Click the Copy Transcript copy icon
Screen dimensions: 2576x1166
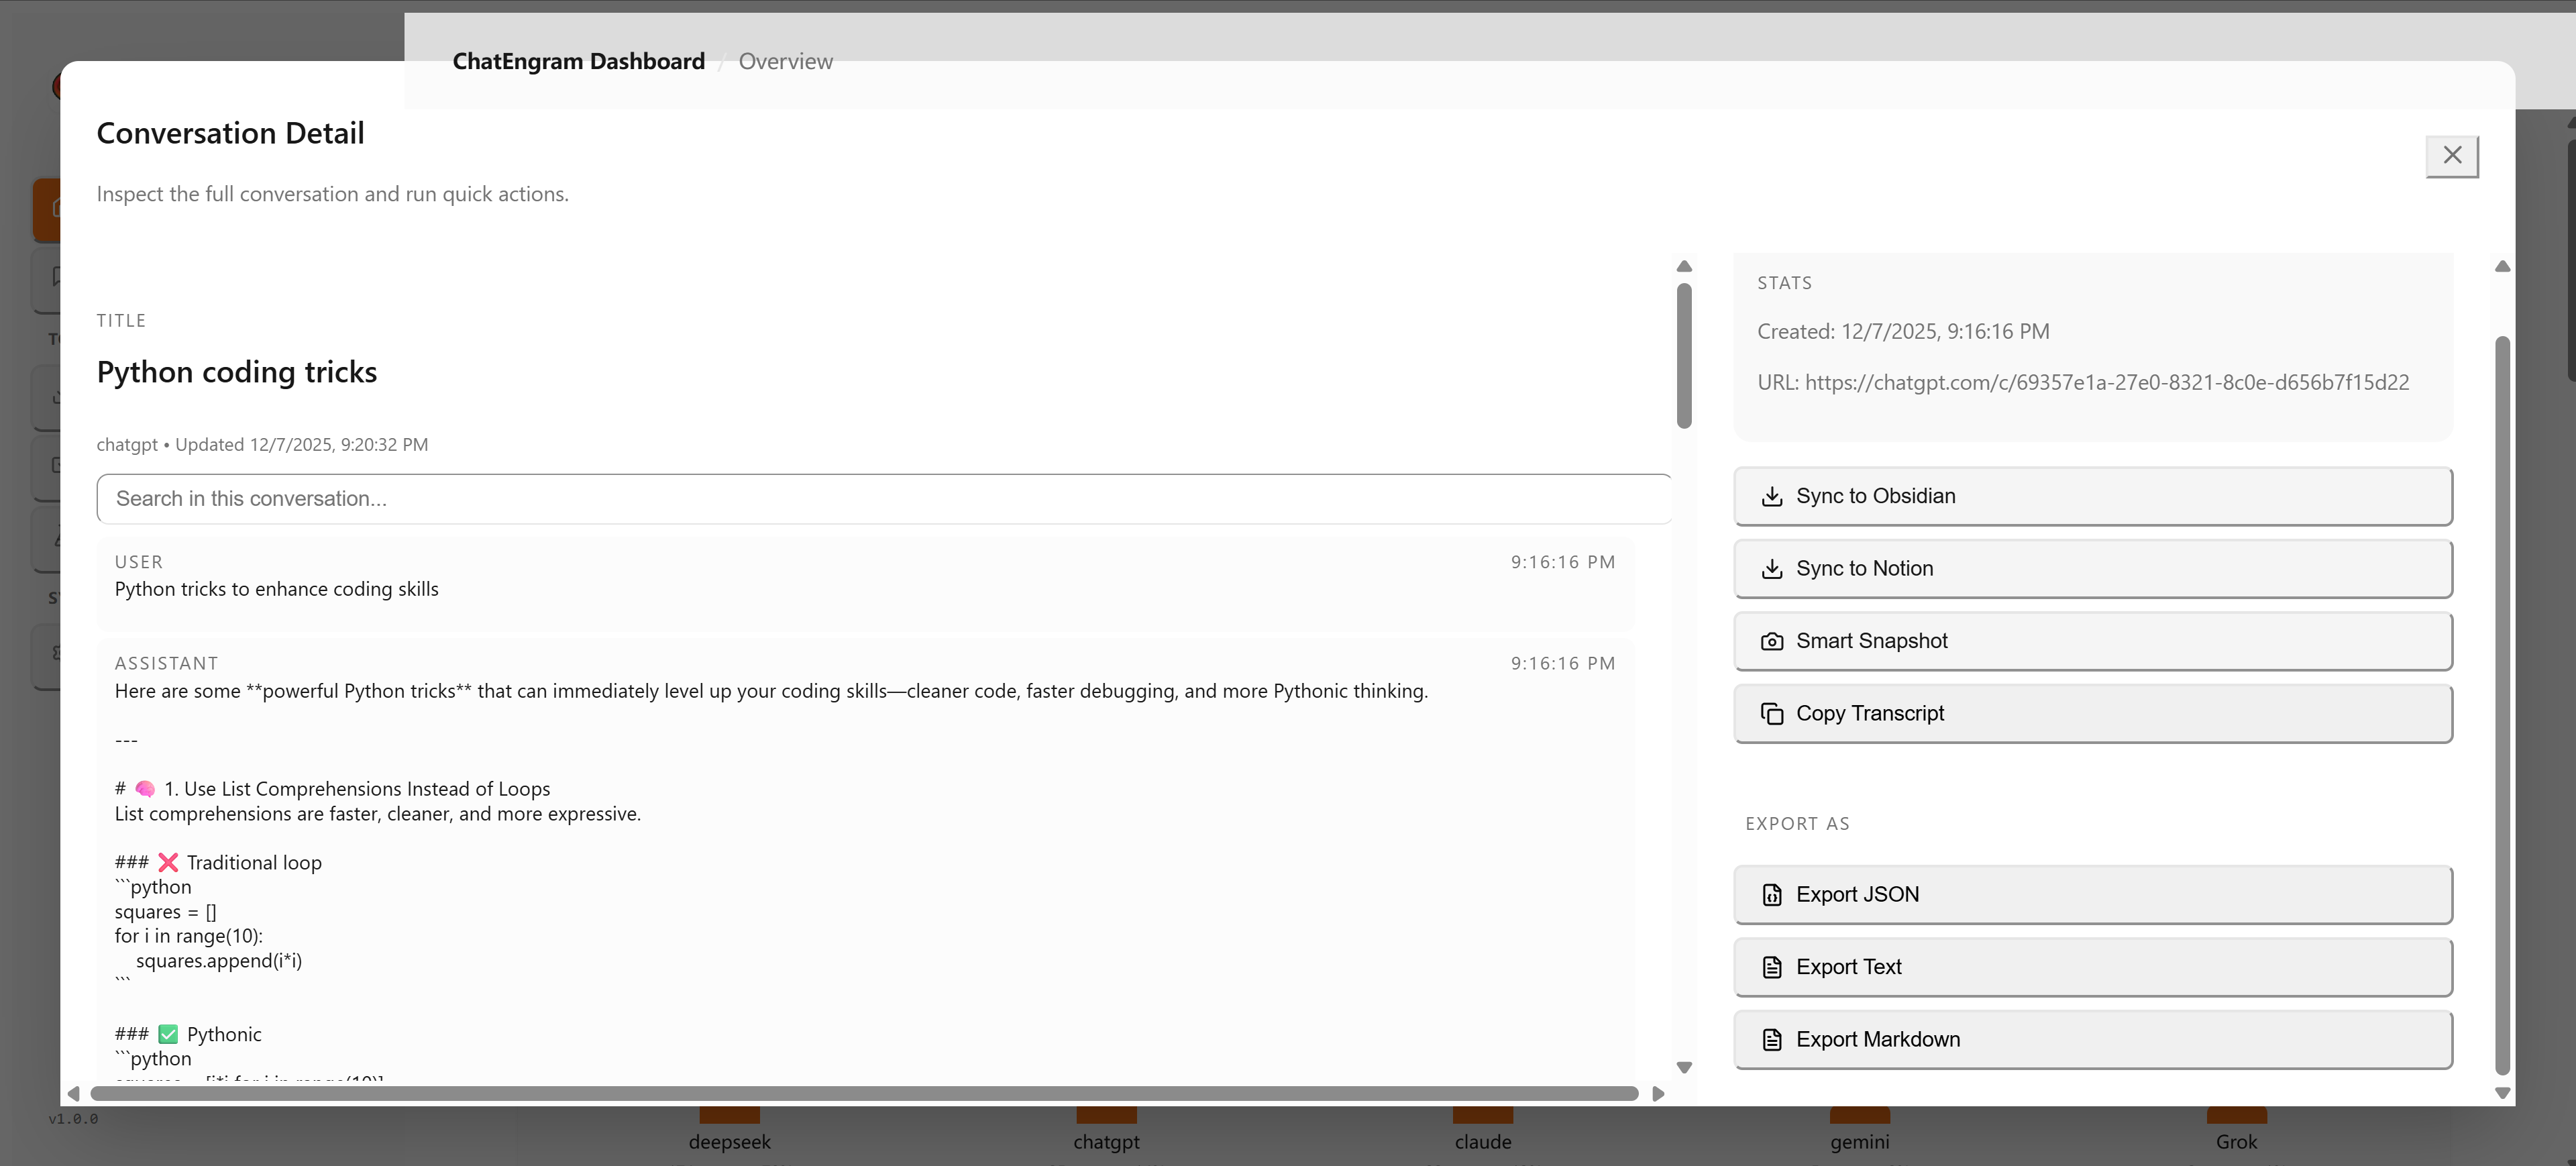1773,713
